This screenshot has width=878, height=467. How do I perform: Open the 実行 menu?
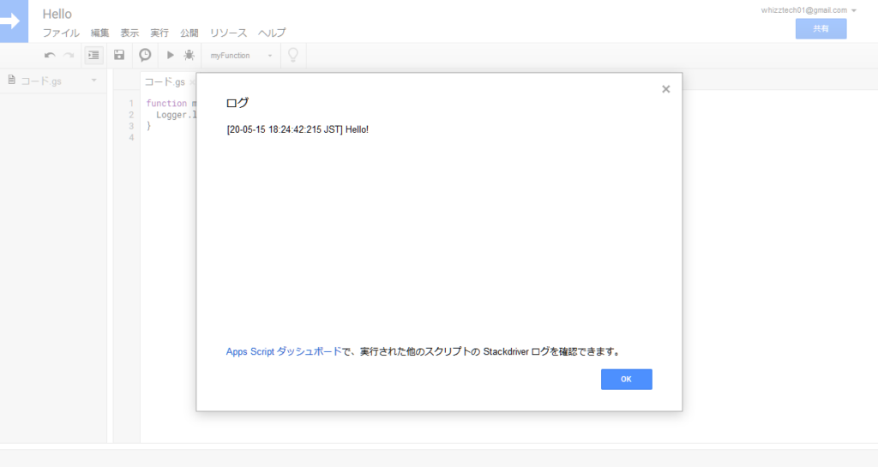159,33
